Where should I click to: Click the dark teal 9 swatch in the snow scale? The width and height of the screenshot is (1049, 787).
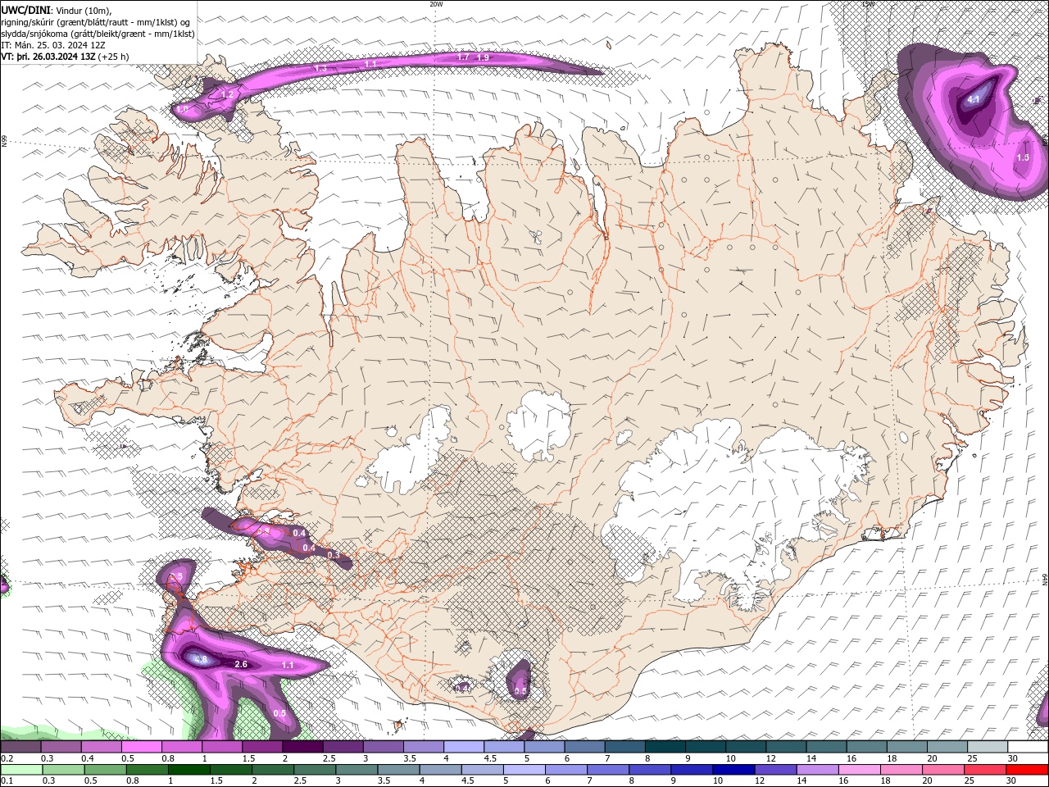coord(706,747)
